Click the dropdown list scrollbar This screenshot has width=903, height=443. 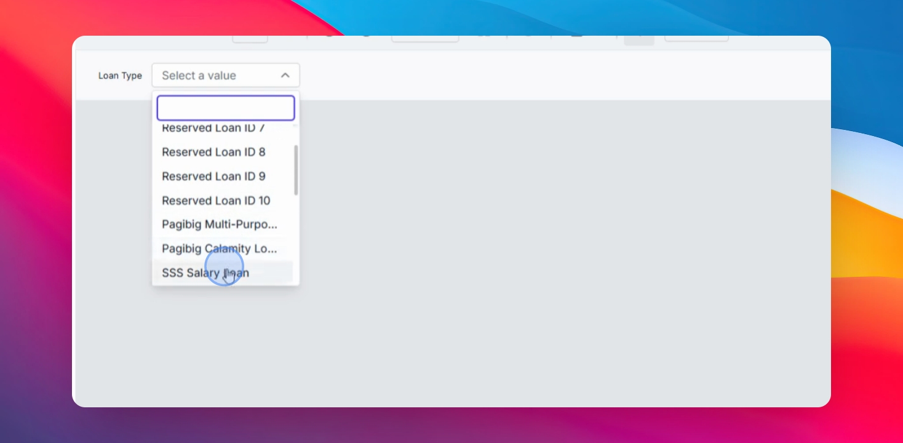[x=296, y=170]
